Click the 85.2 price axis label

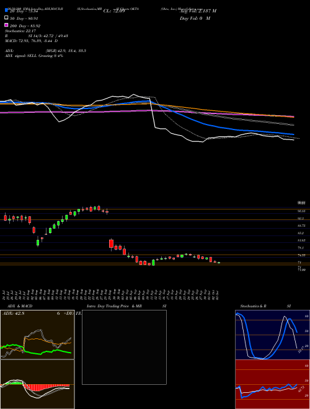pos(301,233)
